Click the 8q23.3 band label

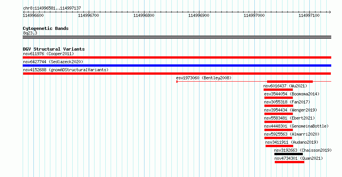tap(30, 33)
